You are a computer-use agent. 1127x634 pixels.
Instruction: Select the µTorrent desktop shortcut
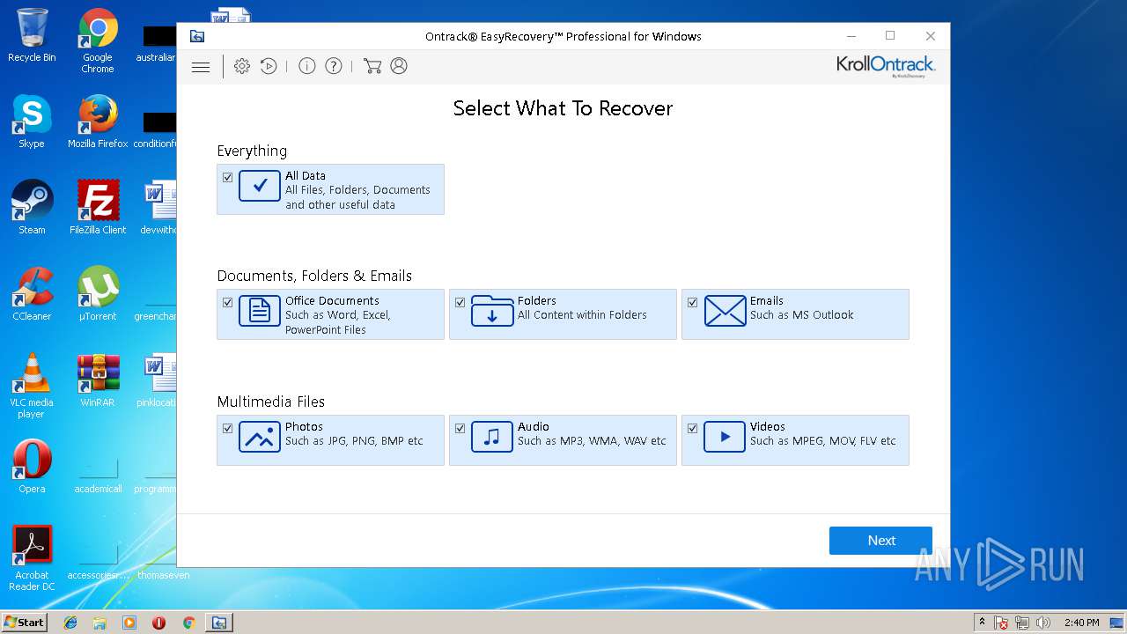[98, 295]
